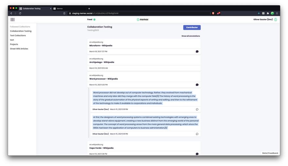The height and width of the screenshot is (166, 288).
Task: Collapse annotations on the Word processor entry
Action: coord(197,85)
